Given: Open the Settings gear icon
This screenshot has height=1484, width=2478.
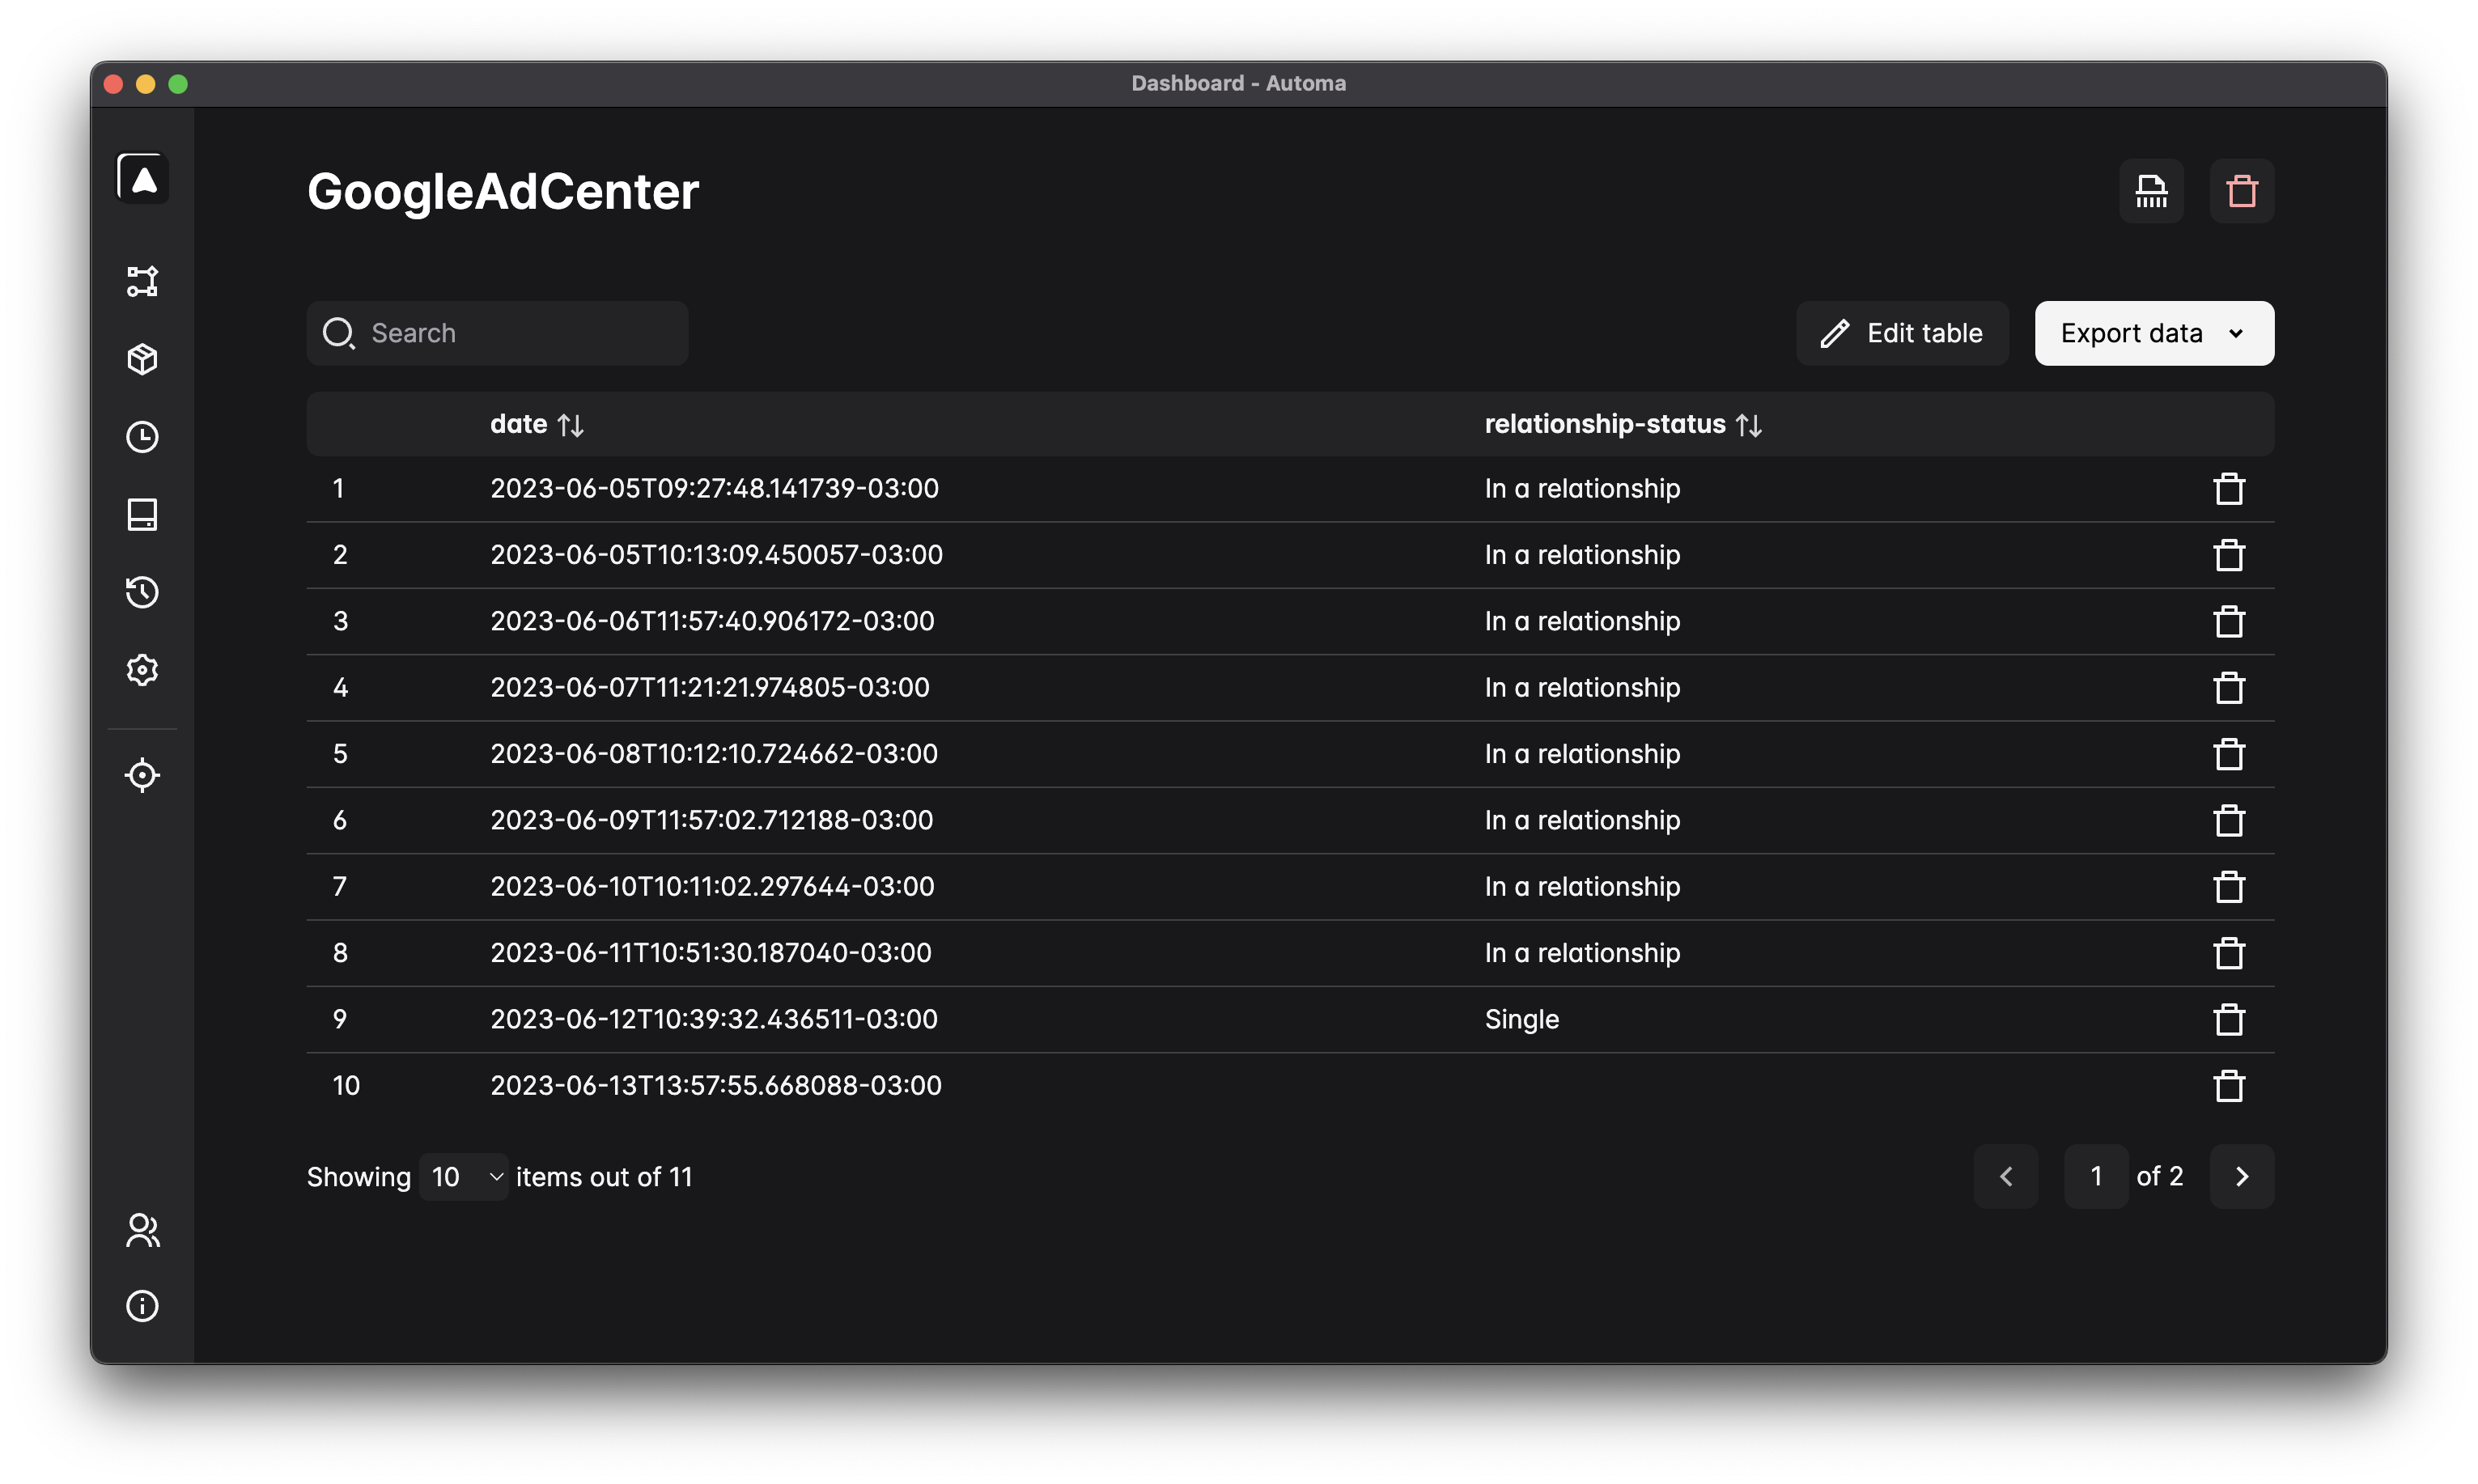Looking at the screenshot, I should tap(143, 670).
